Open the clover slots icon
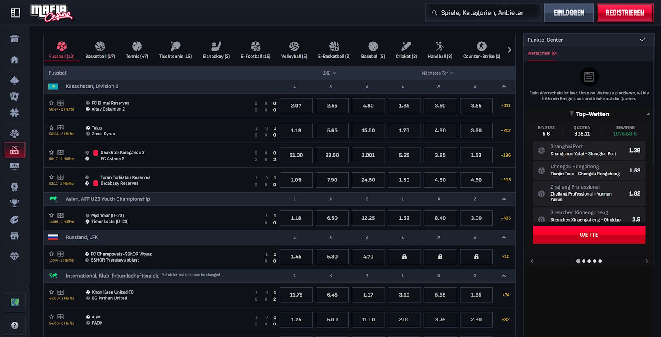 tap(14, 113)
